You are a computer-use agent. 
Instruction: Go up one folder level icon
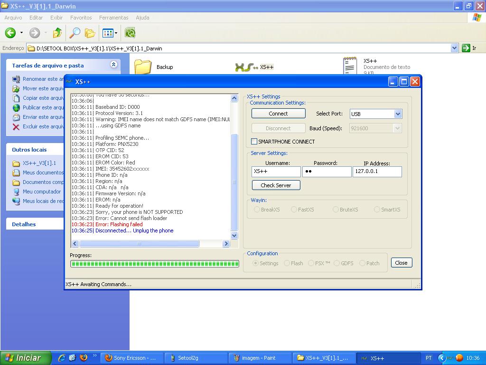(x=57, y=33)
